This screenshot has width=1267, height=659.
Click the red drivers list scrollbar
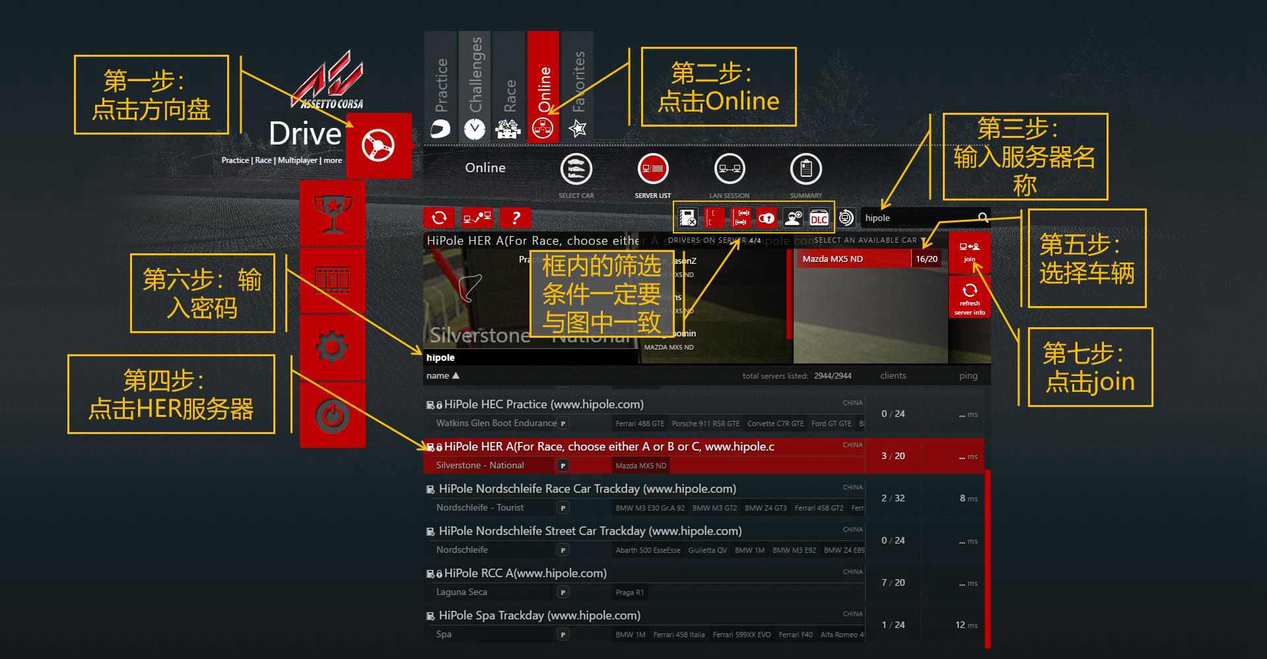pyautogui.click(x=789, y=294)
